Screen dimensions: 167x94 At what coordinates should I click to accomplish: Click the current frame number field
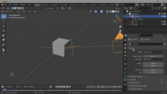[x=91, y=87]
